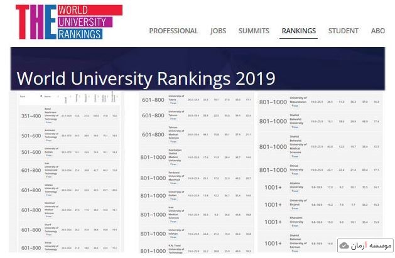Open the University of Kashan link
395x258 pixels.
(51, 150)
